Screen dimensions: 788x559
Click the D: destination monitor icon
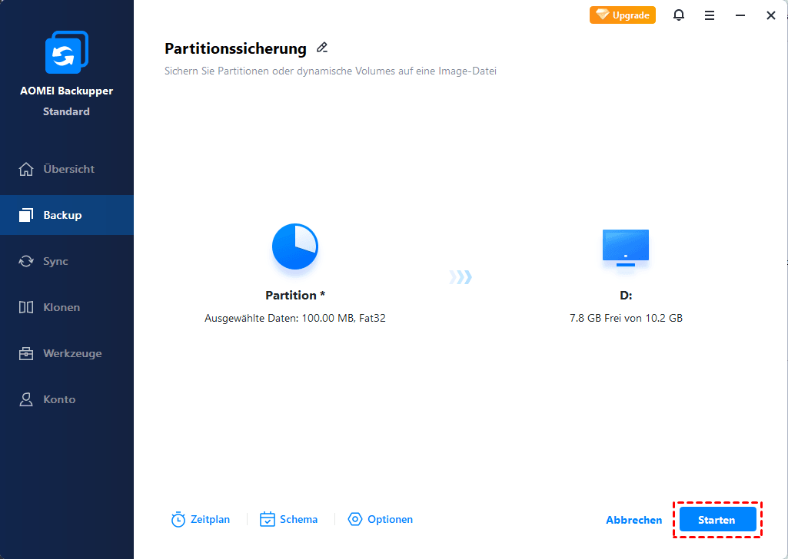click(626, 248)
